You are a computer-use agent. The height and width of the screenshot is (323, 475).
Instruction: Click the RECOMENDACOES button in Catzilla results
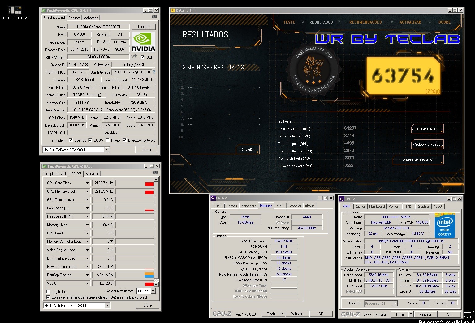pos(418,160)
